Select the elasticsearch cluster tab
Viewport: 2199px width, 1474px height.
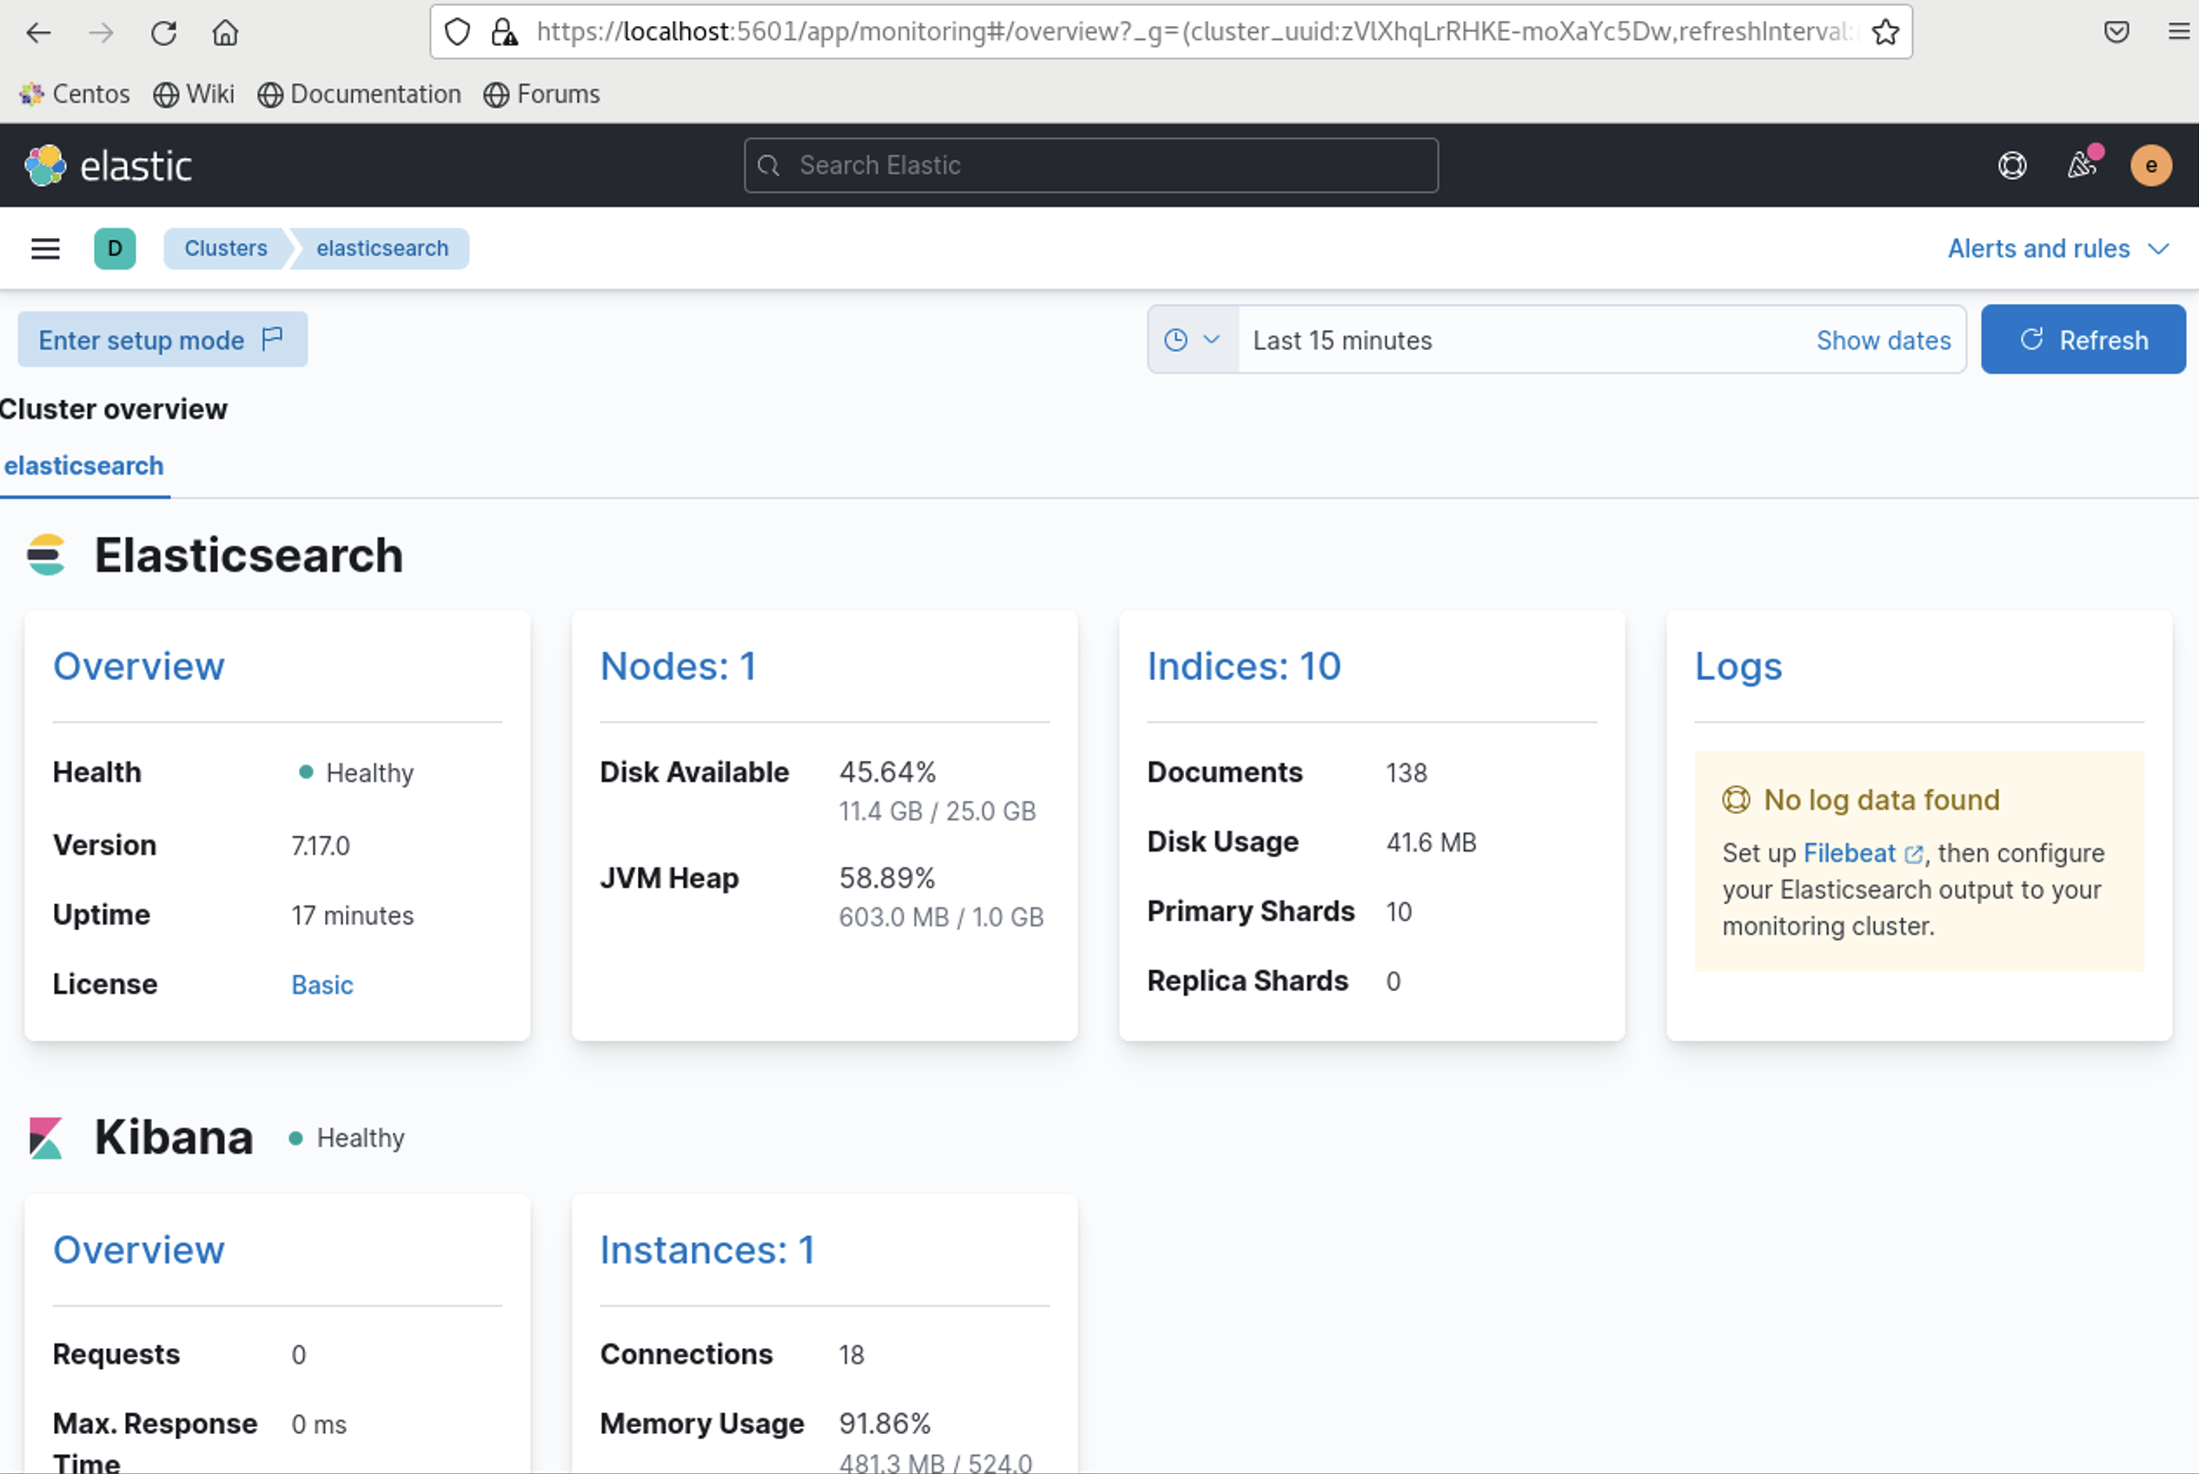click(x=83, y=466)
